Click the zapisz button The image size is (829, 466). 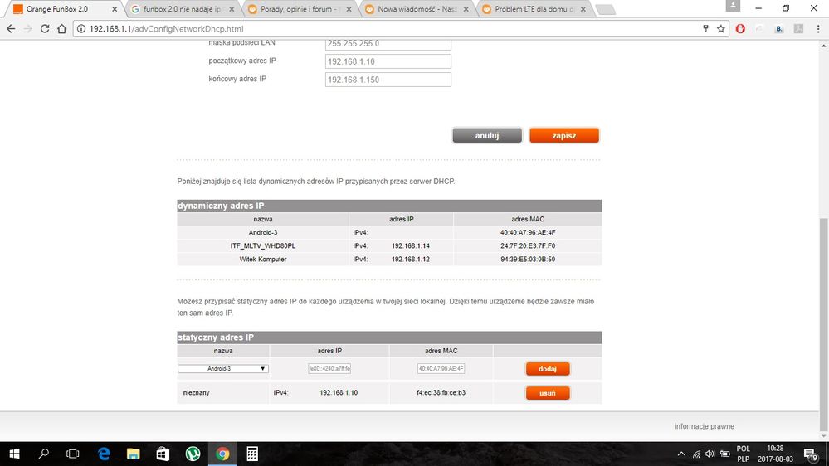point(564,136)
